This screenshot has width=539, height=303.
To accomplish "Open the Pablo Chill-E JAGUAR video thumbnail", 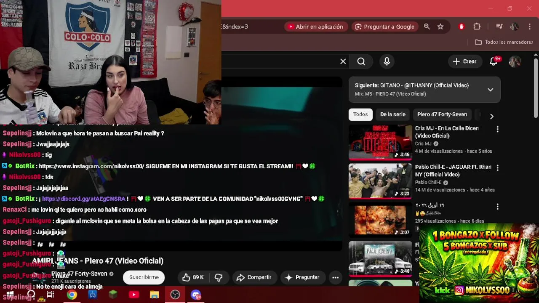I will pyautogui.click(x=380, y=181).
